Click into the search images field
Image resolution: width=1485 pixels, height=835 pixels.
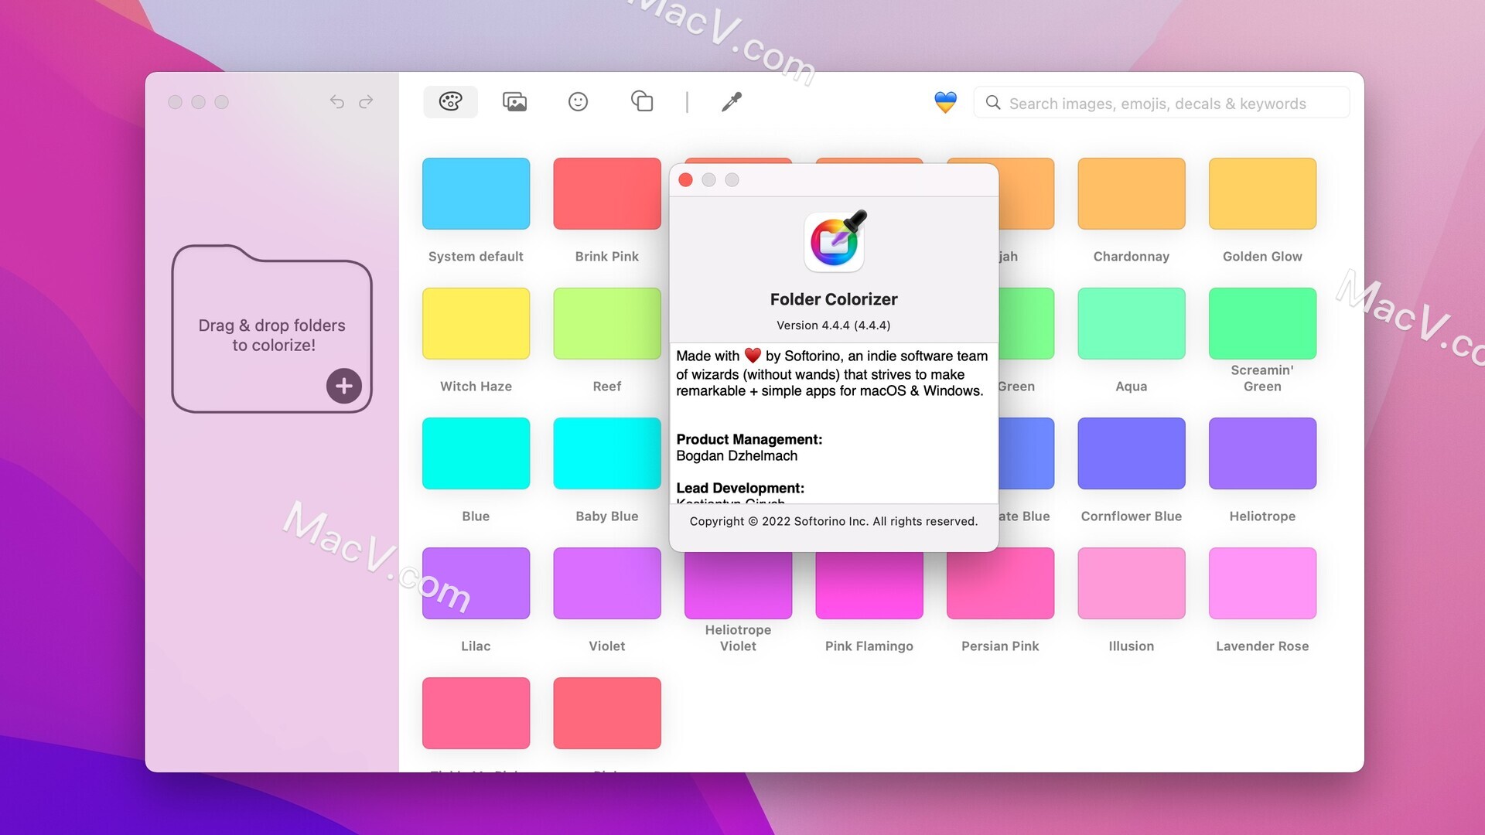click(1162, 103)
